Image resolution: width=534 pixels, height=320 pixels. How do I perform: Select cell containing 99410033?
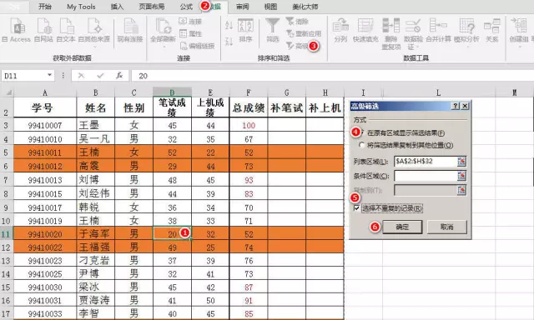45,313
